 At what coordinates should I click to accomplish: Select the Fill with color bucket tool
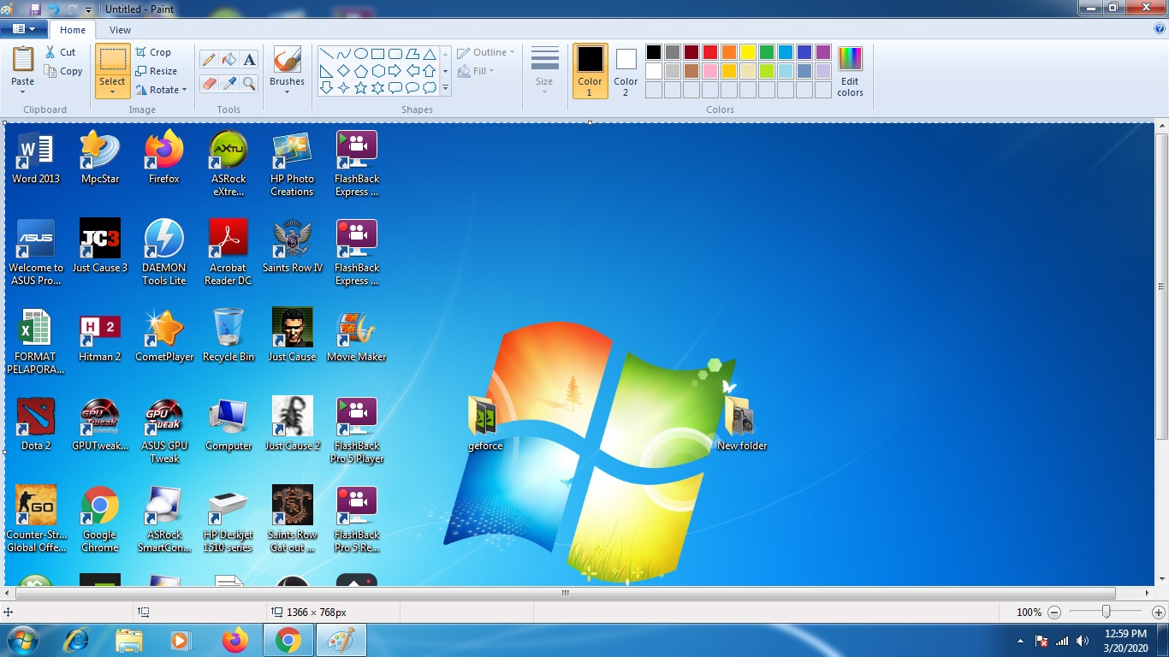click(x=229, y=59)
